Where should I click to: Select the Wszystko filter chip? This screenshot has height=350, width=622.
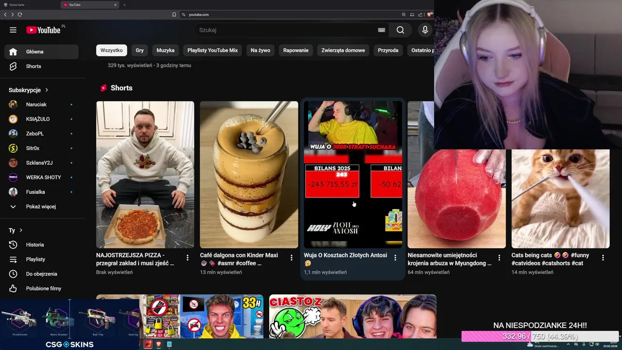(x=112, y=50)
